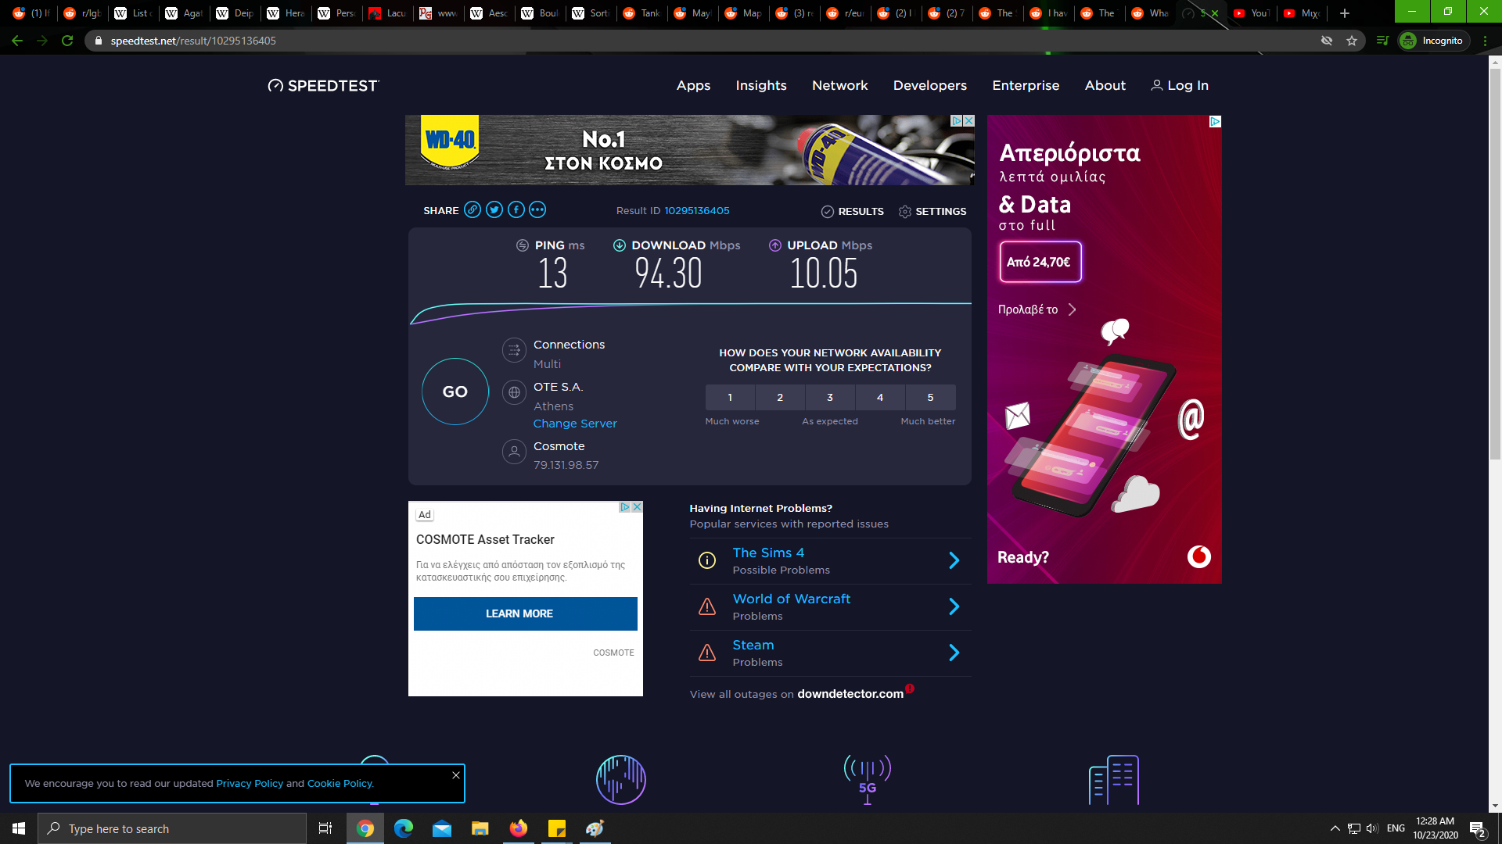This screenshot has width=1502, height=844.
Task: Rate network availability as 3
Action: (830, 398)
